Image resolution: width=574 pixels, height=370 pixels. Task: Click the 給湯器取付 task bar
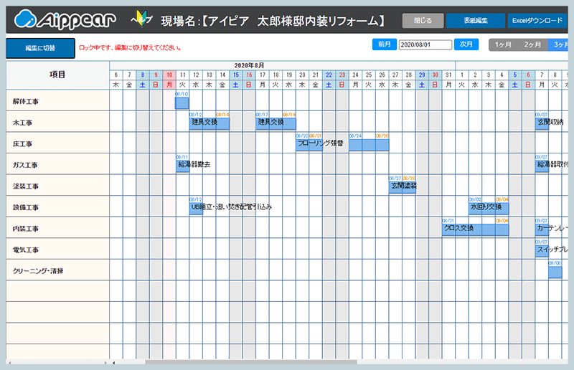[542, 166]
